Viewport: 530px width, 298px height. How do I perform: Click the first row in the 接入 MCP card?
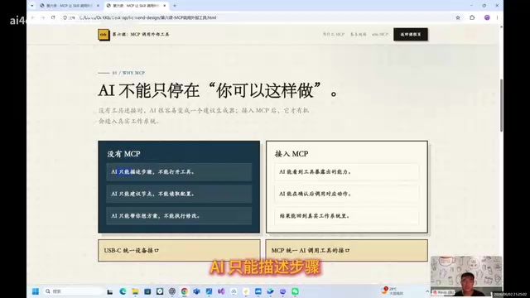click(x=346, y=172)
